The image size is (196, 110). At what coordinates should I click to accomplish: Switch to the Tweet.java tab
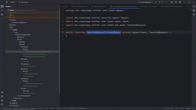pyautogui.click(x=64, y=6)
